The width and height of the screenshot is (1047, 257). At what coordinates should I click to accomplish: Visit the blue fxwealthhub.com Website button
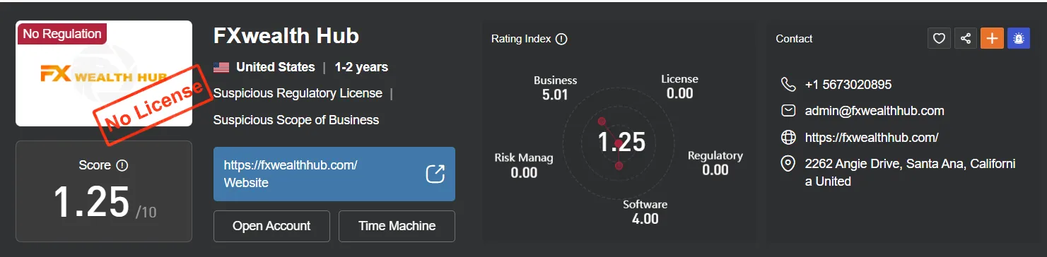click(334, 174)
